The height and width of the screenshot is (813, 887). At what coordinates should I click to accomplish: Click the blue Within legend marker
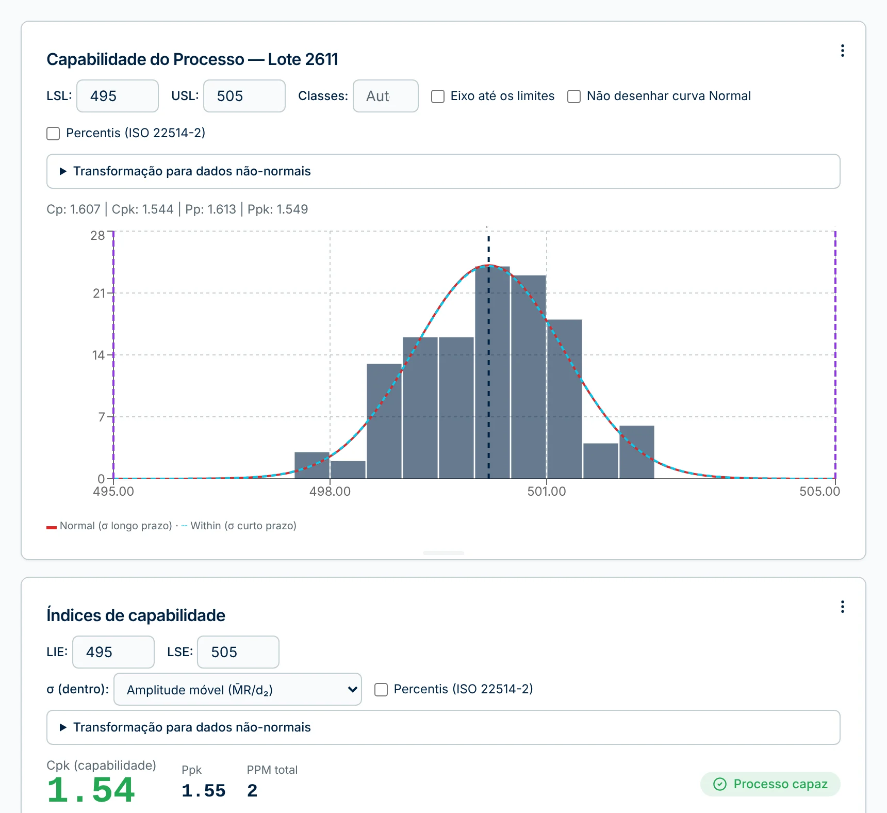tap(185, 526)
